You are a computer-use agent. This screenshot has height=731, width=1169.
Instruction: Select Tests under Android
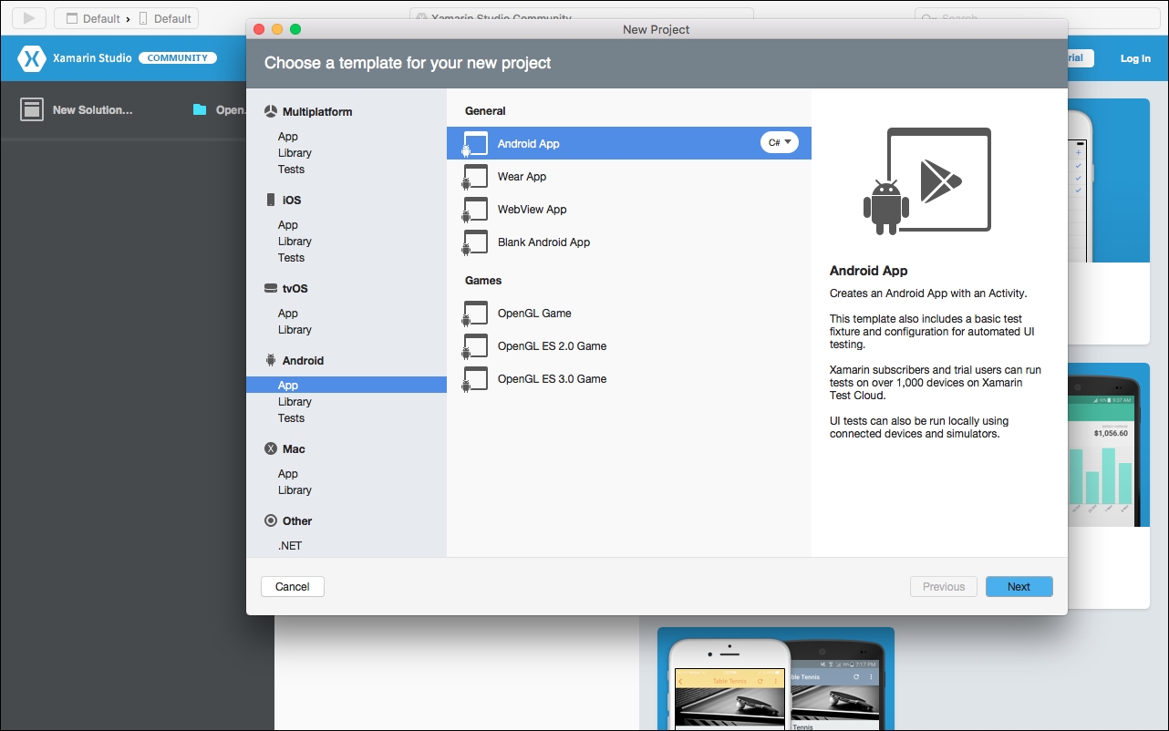[291, 418]
